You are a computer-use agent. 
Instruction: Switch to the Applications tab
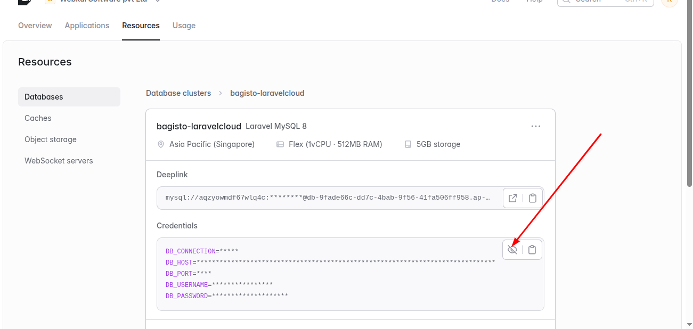click(87, 26)
